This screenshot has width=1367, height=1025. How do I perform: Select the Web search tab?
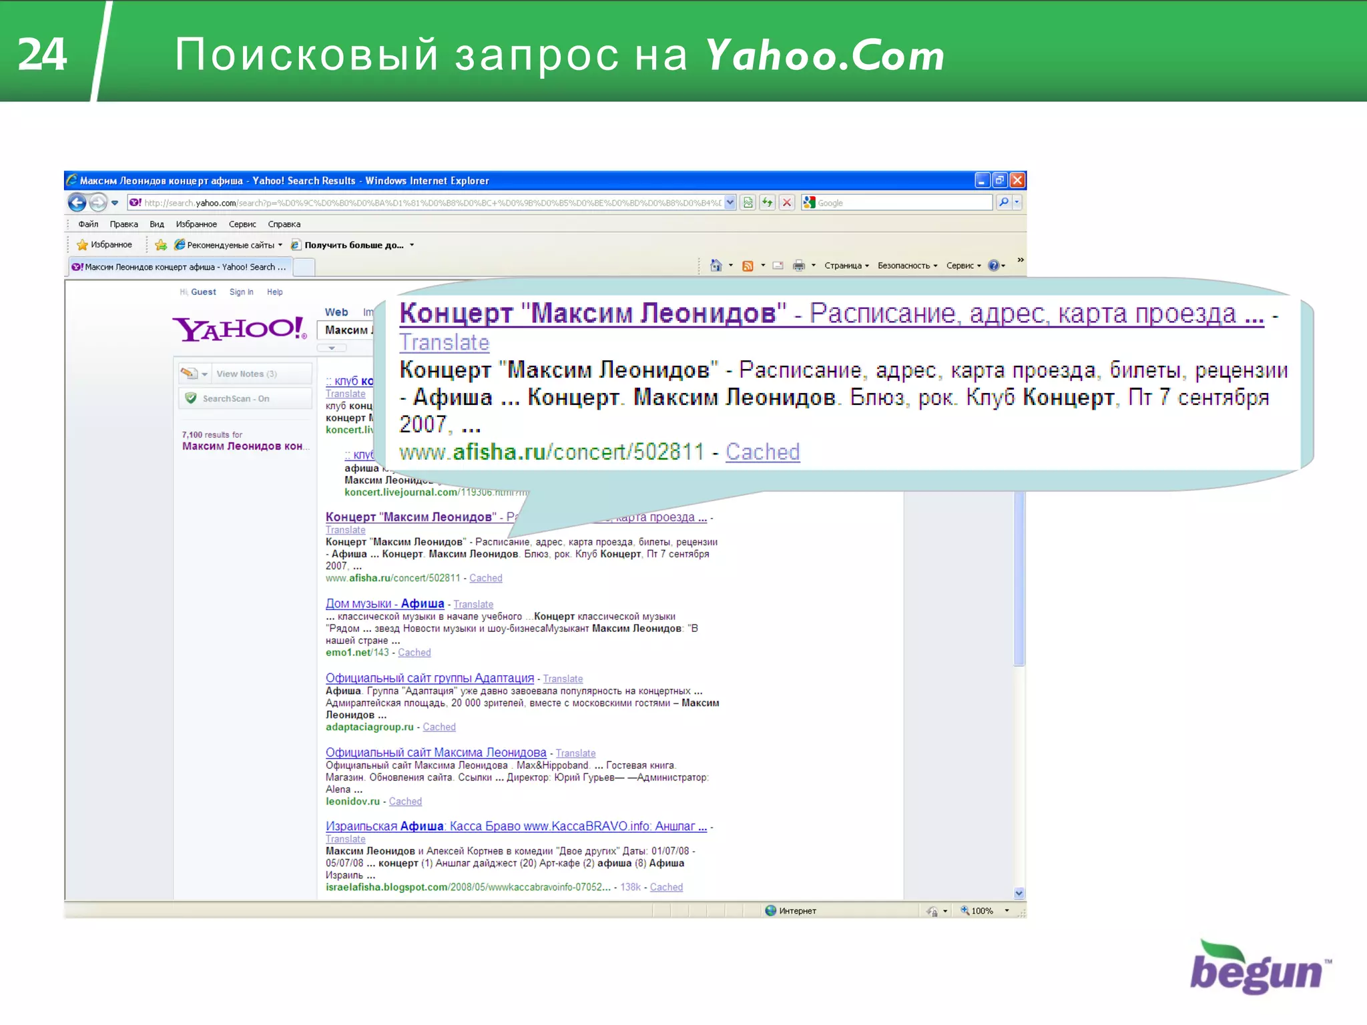tap(336, 312)
